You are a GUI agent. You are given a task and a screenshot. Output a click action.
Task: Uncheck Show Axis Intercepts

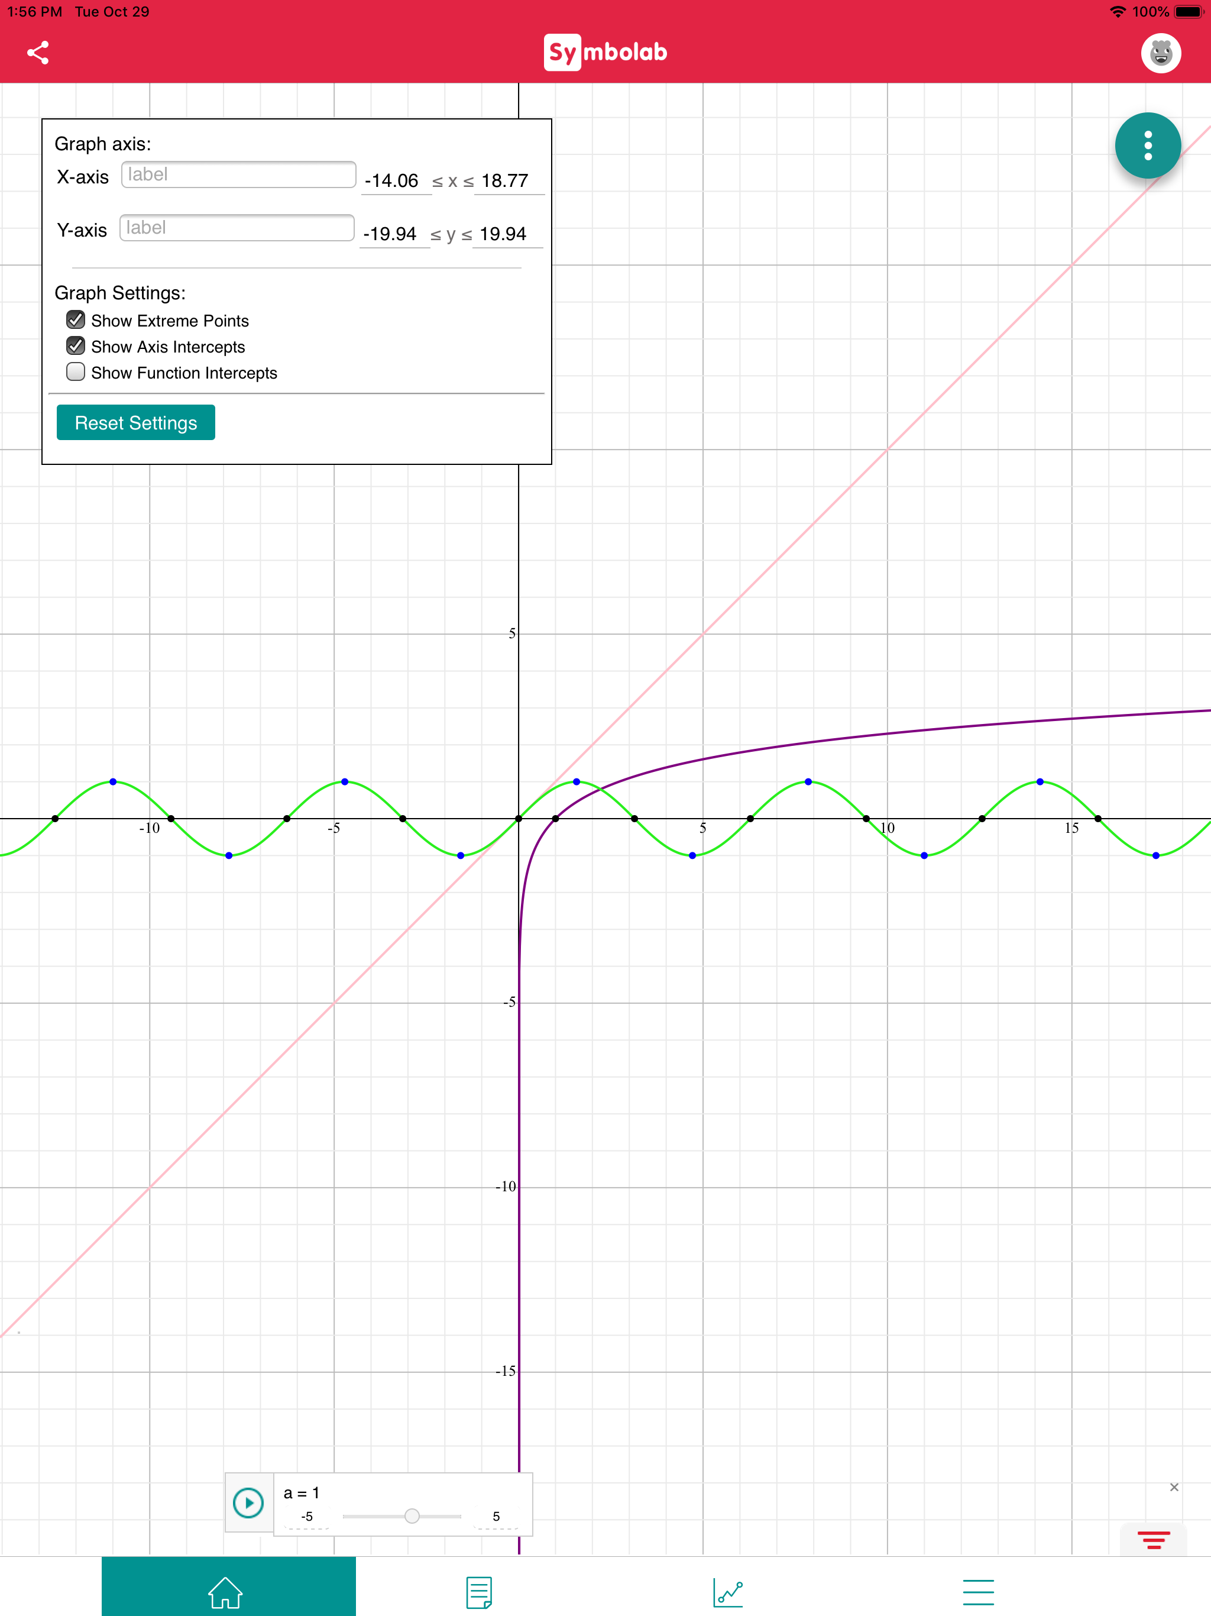(x=75, y=345)
